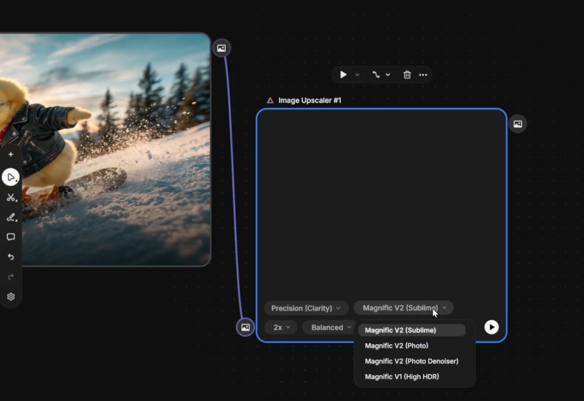Choose Magnific V2 (Photo Denoiser) option
This screenshot has width=584, height=401.
[x=411, y=361]
